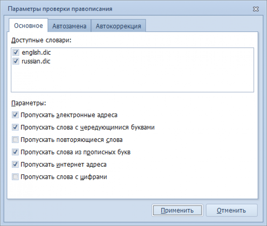Toggle Пропускать слова с чередующимися буквами
The height and width of the screenshot is (226, 267).
click(15, 127)
